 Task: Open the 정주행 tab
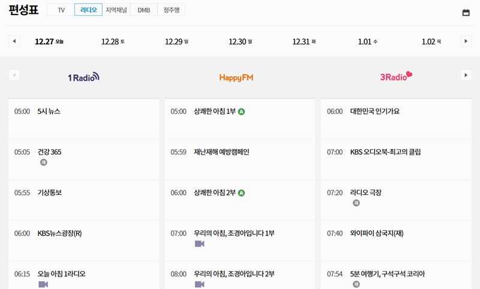[x=171, y=10]
